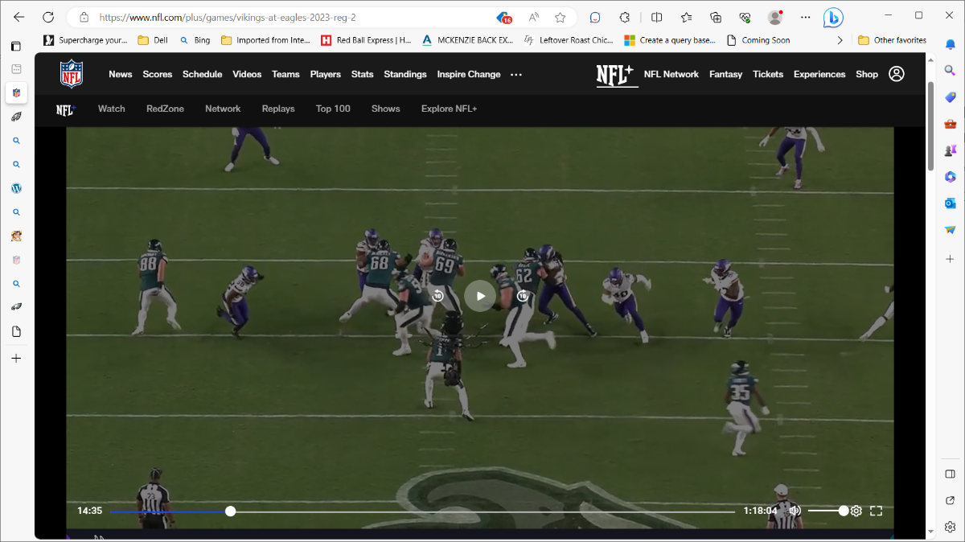Image resolution: width=965 pixels, height=542 pixels.
Task: Open the NFL account profile icon
Action: 897,74
